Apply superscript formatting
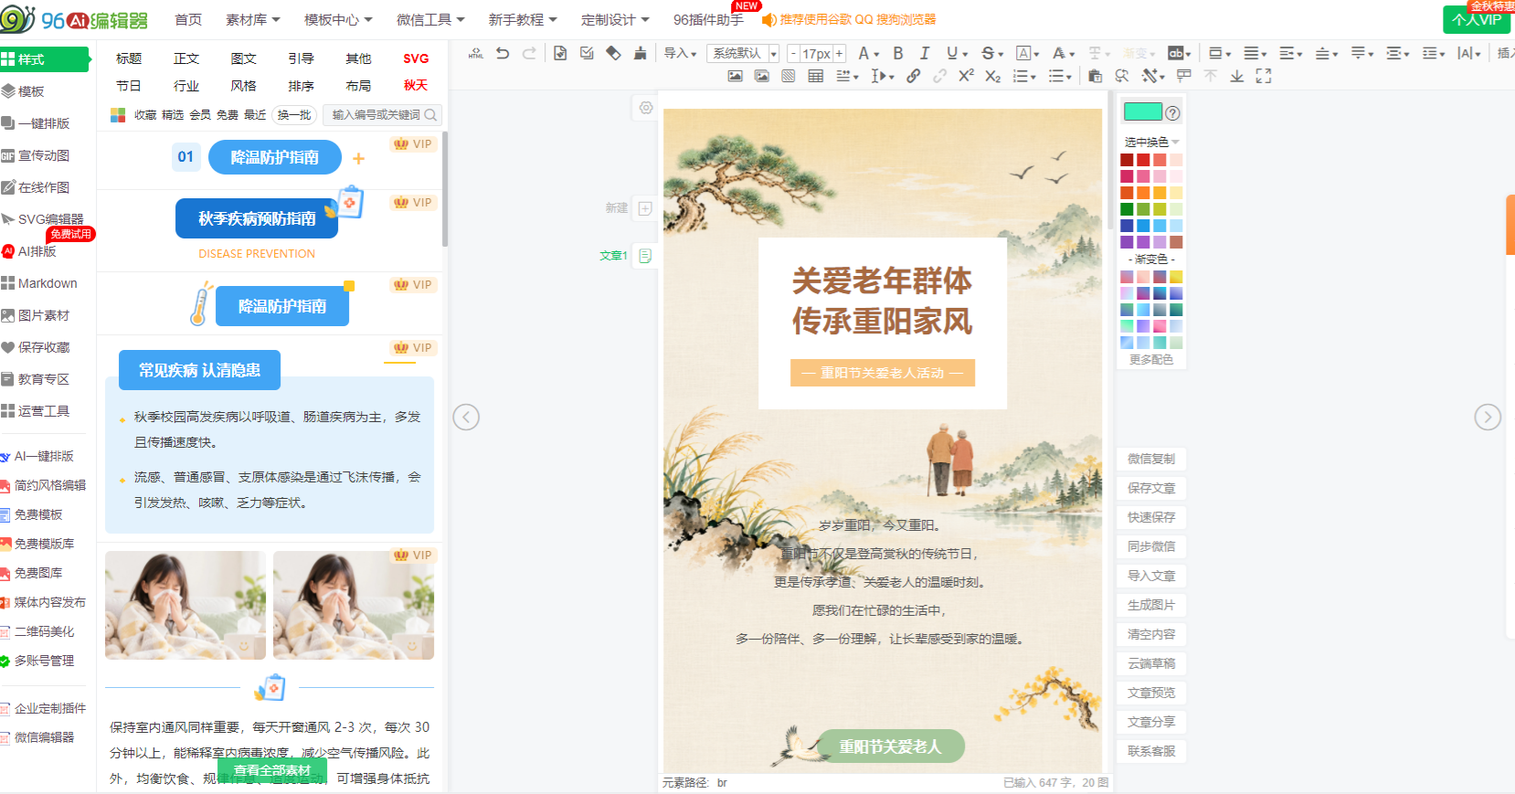The height and width of the screenshot is (794, 1515). [966, 76]
